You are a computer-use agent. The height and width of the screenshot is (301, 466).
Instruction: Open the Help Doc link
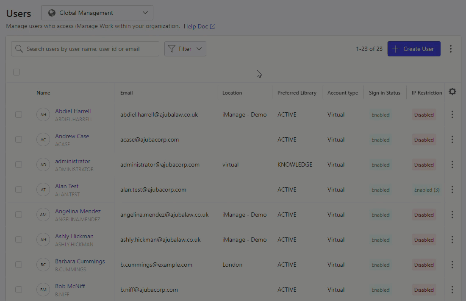pyautogui.click(x=196, y=26)
